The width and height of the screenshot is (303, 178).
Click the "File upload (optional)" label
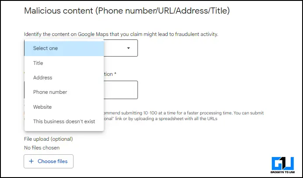(x=48, y=139)
